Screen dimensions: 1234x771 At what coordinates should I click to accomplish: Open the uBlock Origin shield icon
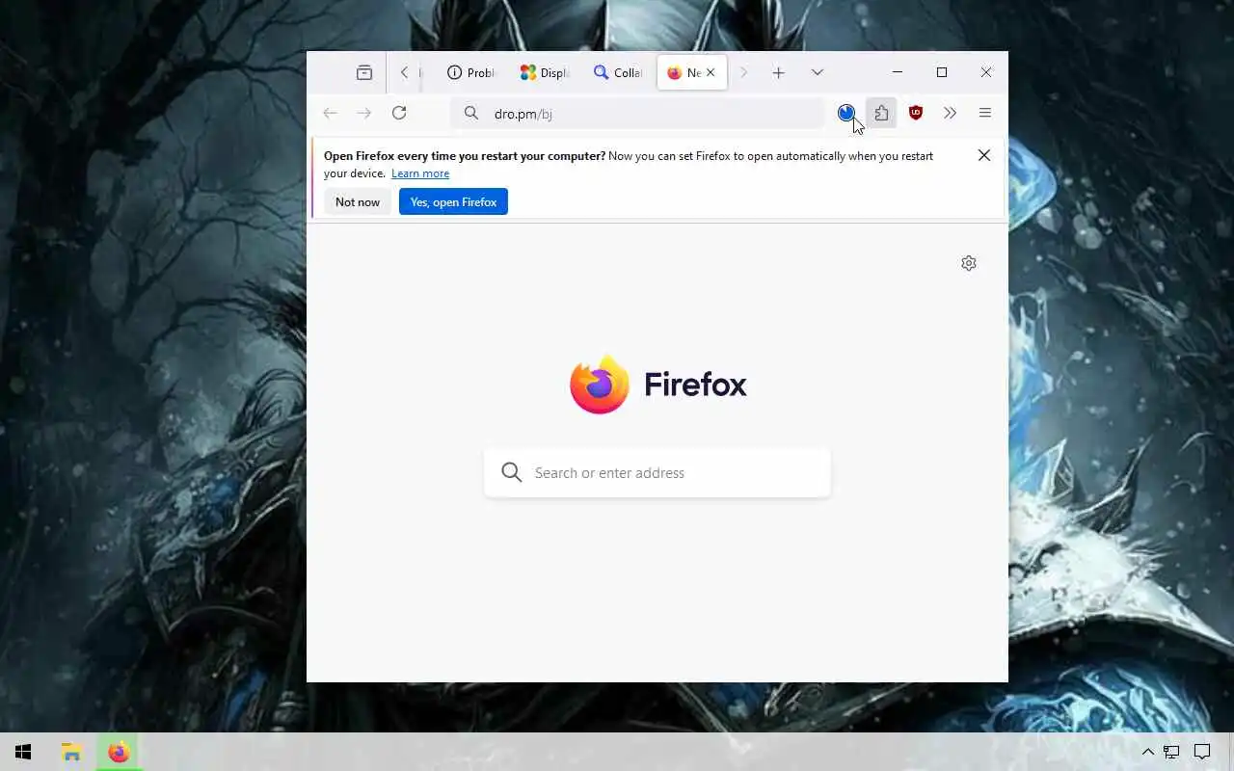tap(916, 113)
